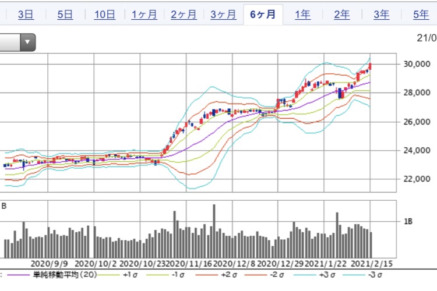Switch chart range to 2年
This screenshot has height=291, width=437.
click(x=341, y=14)
